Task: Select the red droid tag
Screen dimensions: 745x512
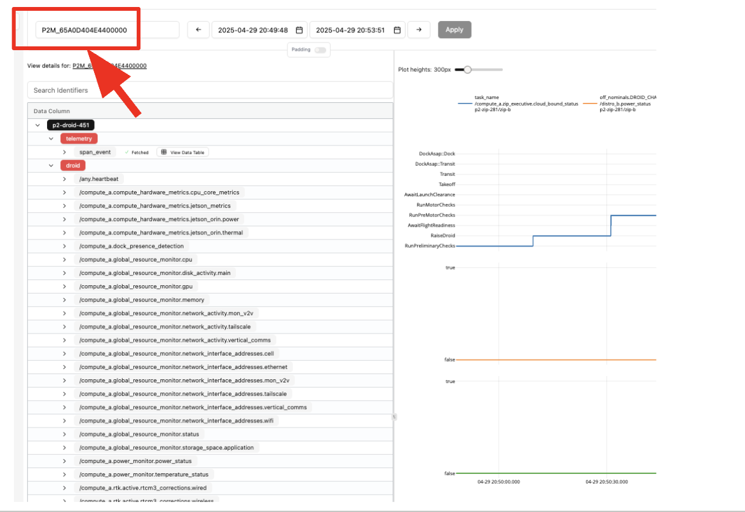Action: tap(72, 166)
